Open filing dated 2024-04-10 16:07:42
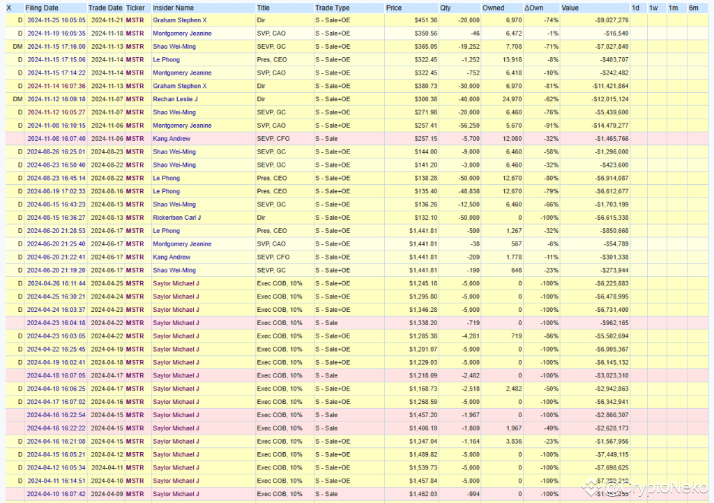The image size is (714, 503). pyautogui.click(x=56, y=494)
